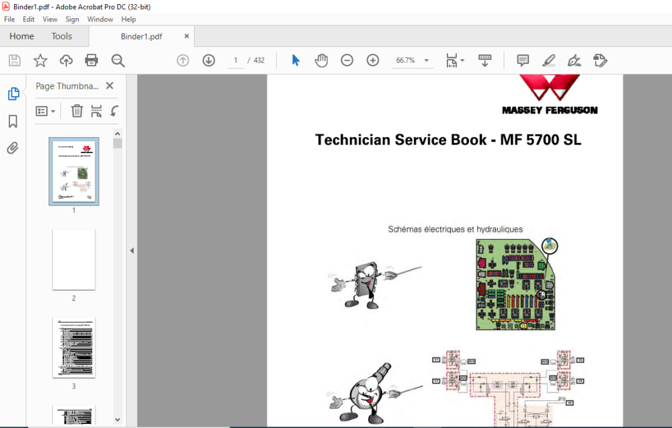672x428 pixels.
Task: Click thumbnail scrollbar down arrow
Action: point(118,420)
